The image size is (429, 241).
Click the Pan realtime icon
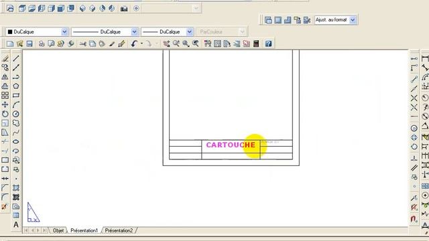point(166,44)
